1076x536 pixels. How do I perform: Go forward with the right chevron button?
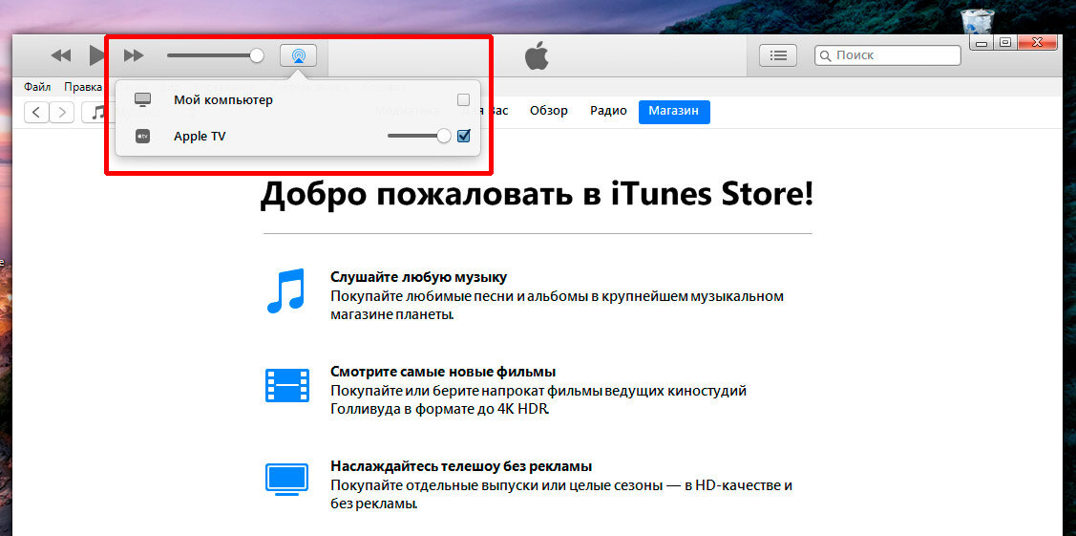(62, 112)
